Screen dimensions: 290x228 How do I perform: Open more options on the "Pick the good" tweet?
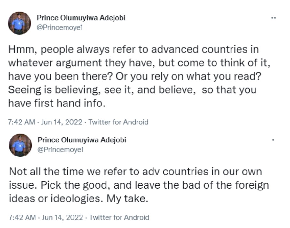(273, 140)
